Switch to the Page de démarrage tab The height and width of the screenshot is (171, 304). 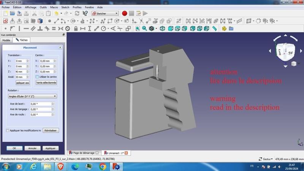[x=84, y=153]
